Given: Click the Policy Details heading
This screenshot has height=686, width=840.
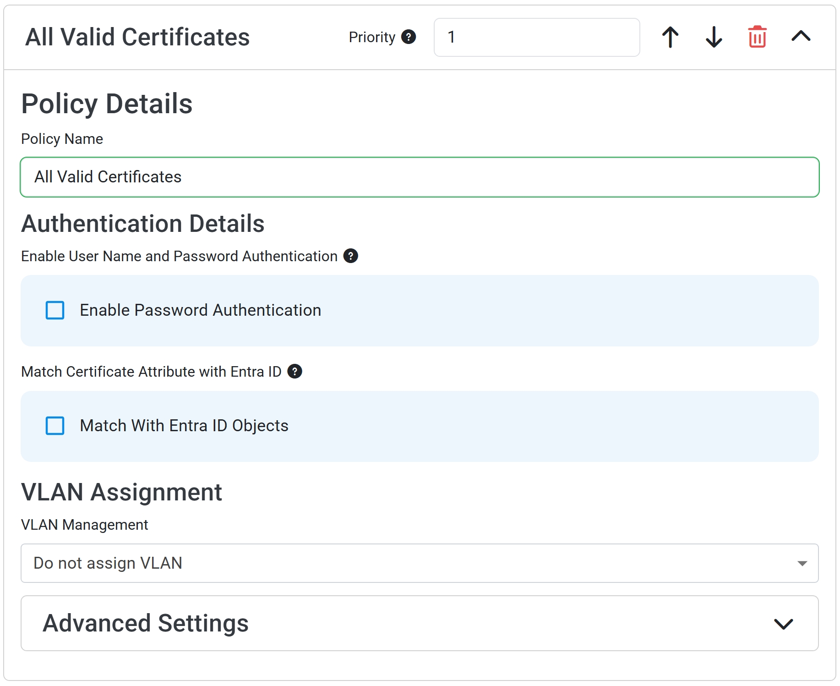Looking at the screenshot, I should tap(107, 104).
